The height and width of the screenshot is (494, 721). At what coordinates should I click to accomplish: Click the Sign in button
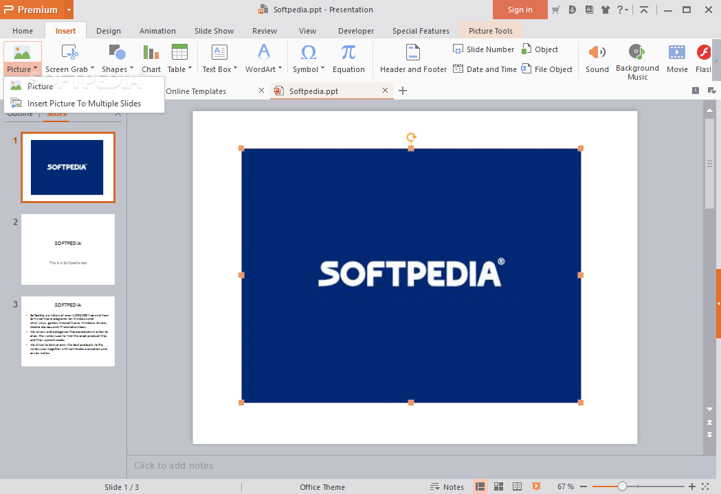click(520, 10)
